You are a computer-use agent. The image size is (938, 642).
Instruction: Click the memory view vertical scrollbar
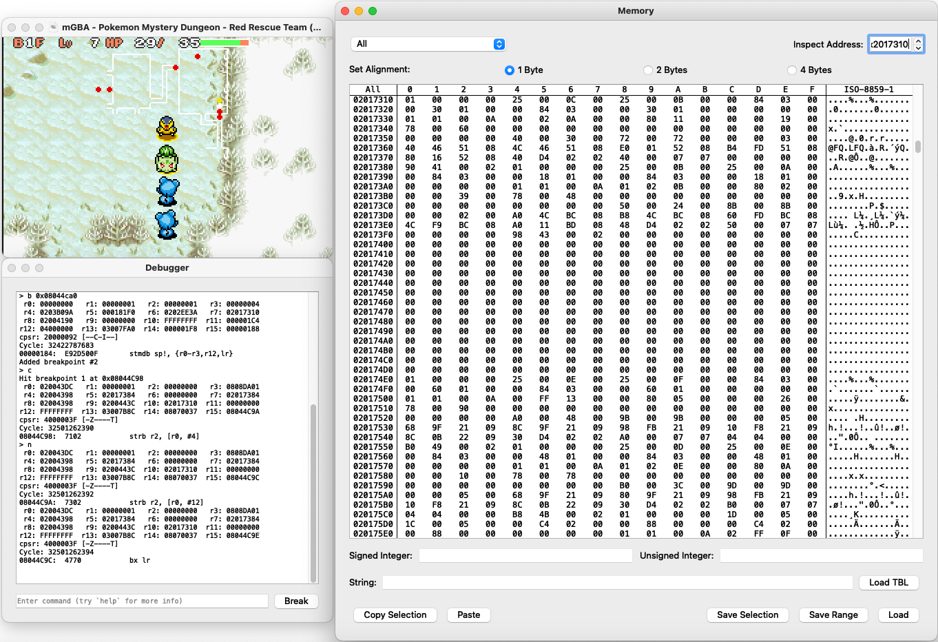(x=918, y=147)
